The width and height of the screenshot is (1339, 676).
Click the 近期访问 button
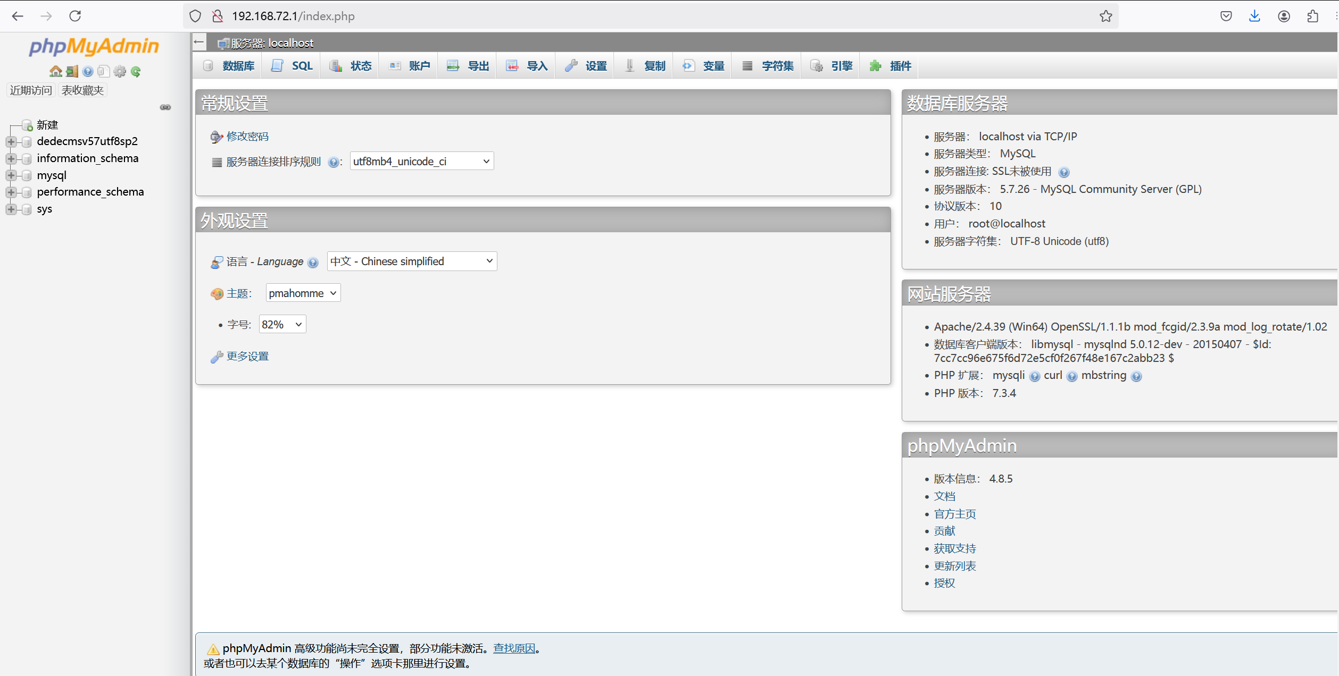(x=31, y=90)
